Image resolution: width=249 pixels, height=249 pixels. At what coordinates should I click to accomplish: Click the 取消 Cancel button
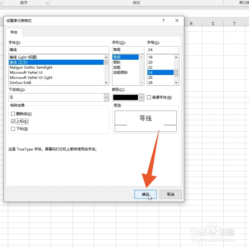tap(170, 194)
